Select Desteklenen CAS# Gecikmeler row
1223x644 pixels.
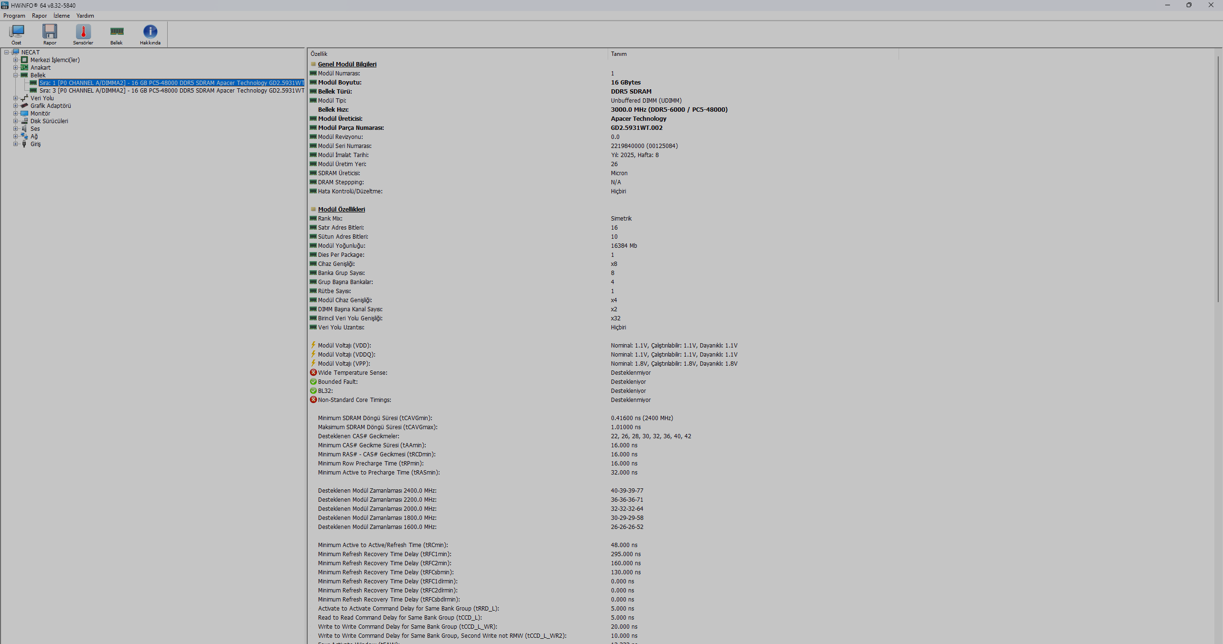[x=604, y=436]
